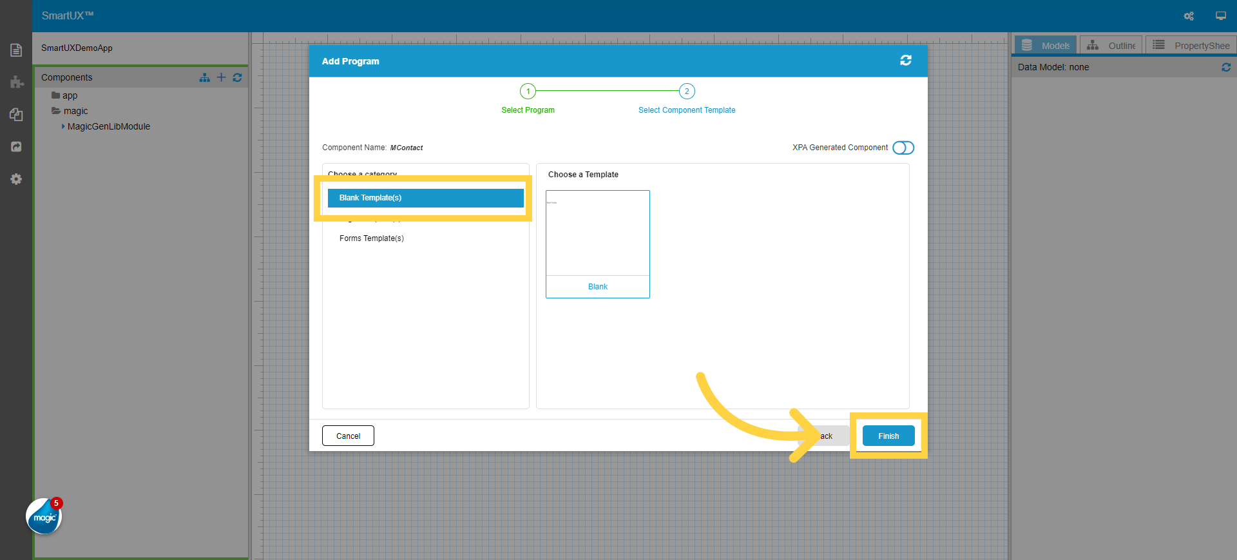Switch to the PropertySheet tab
Image resolution: width=1237 pixels, height=560 pixels.
coord(1191,45)
